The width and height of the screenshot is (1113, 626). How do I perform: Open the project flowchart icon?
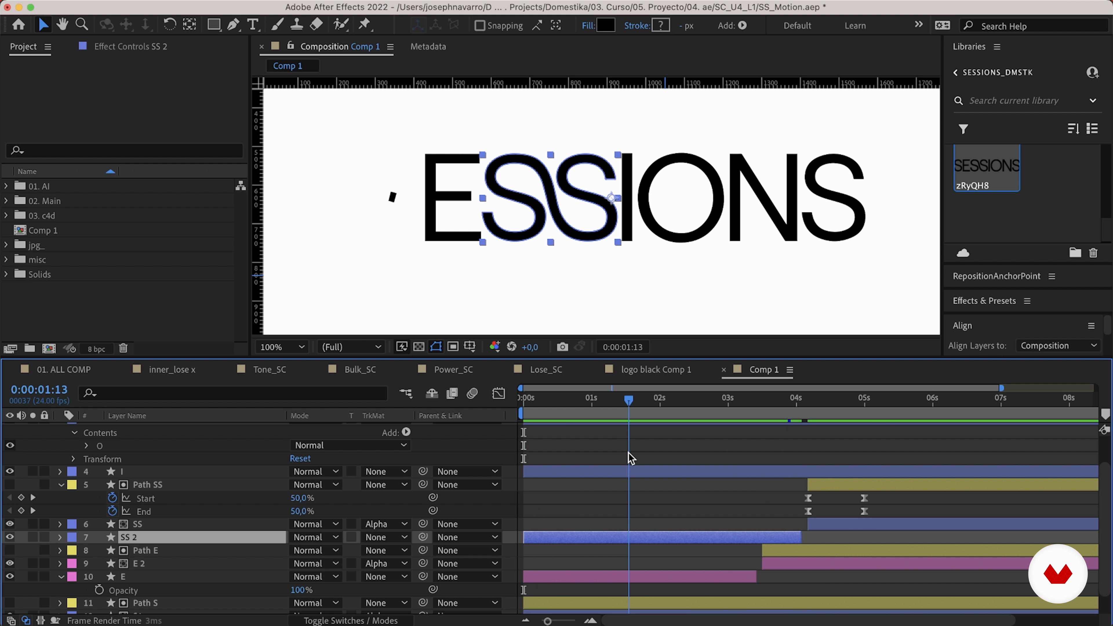241,186
